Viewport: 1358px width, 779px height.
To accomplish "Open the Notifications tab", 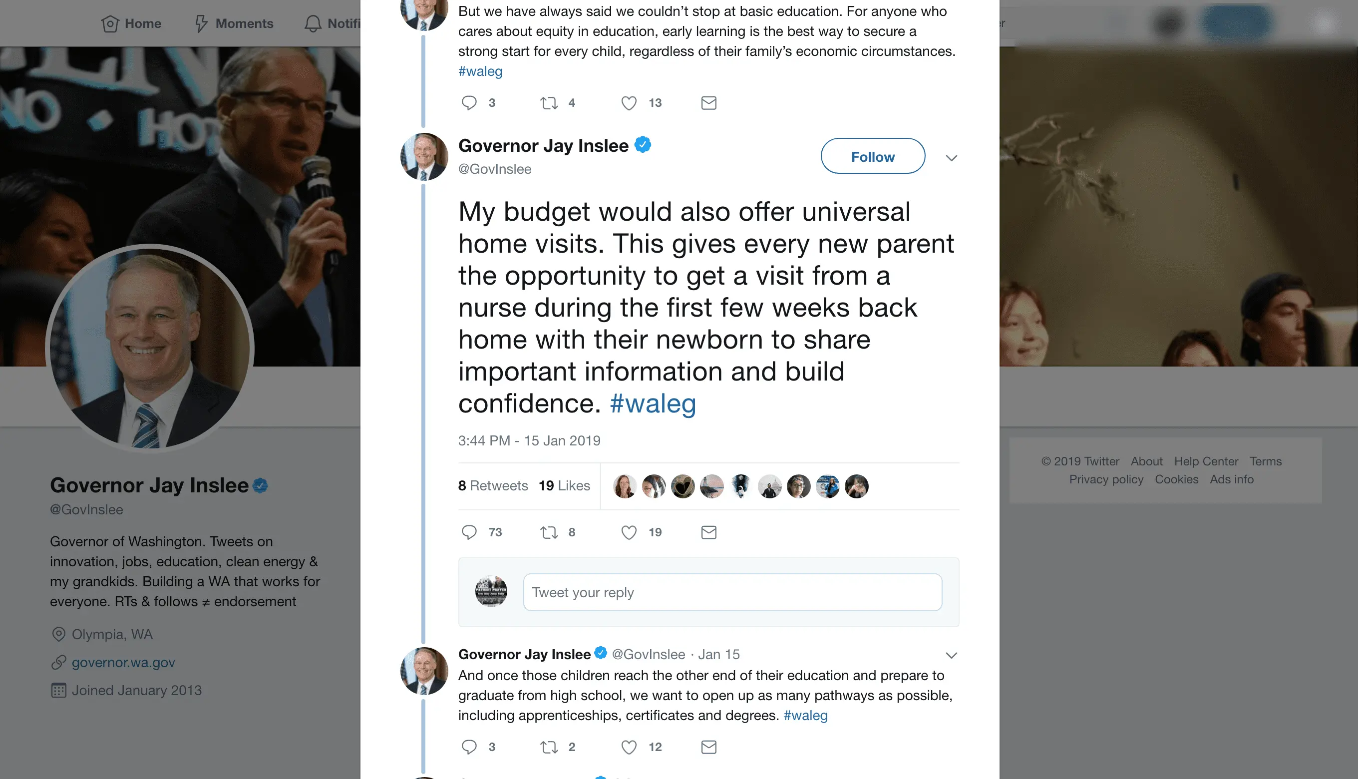I will (x=333, y=23).
